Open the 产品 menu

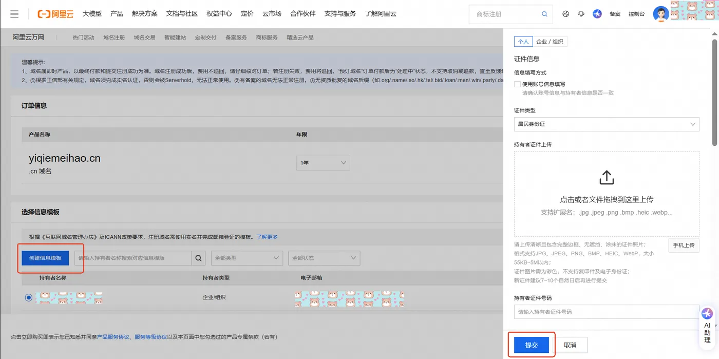click(117, 14)
